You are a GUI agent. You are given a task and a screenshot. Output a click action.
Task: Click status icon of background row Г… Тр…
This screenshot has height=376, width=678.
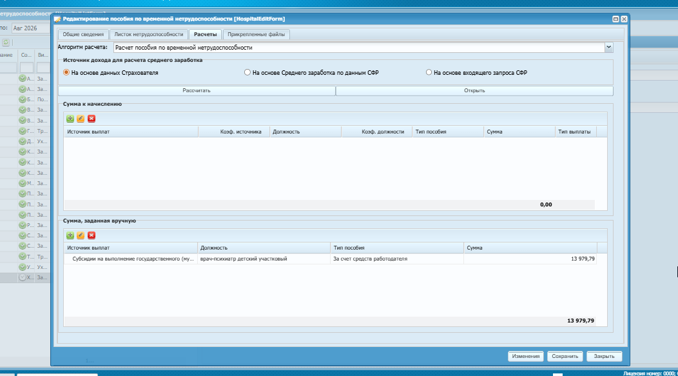point(23,131)
